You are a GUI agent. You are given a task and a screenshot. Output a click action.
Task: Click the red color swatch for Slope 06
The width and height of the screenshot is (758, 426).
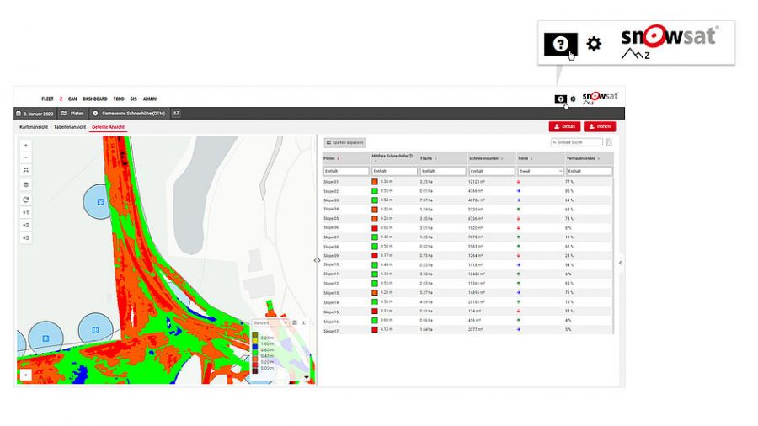[375, 227]
